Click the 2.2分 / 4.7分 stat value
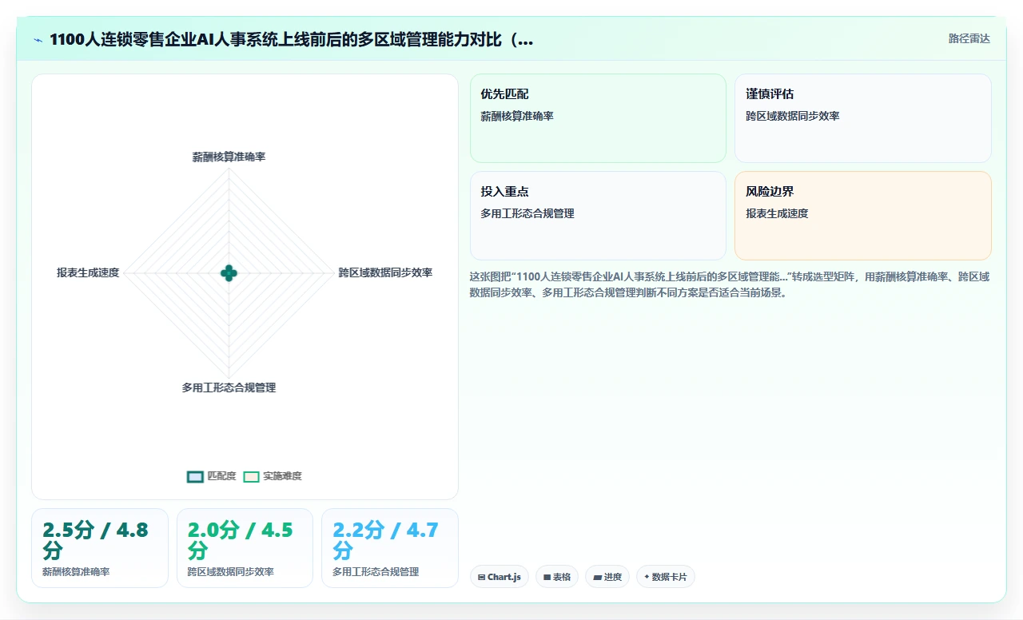1023x620 pixels. [x=386, y=540]
